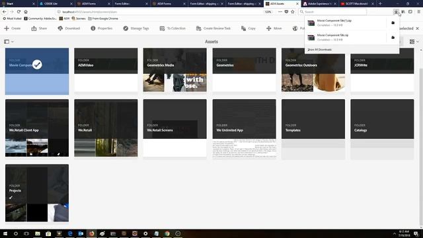Open Chrome from the taskbar
Screen dimensions: 423x238
pyautogui.click(x=167, y=233)
